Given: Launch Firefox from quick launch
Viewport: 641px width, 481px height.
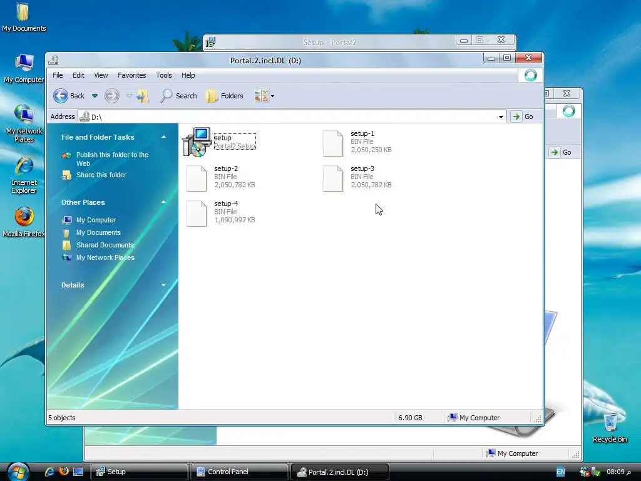Looking at the screenshot, I should tap(64, 472).
